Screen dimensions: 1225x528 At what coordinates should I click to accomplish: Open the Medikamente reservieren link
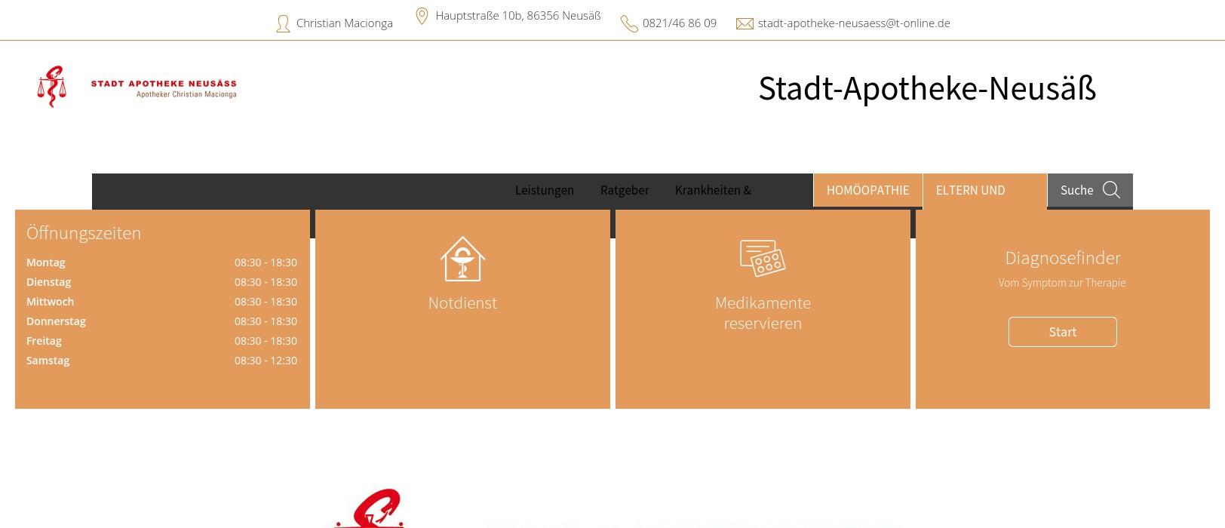[763, 313]
